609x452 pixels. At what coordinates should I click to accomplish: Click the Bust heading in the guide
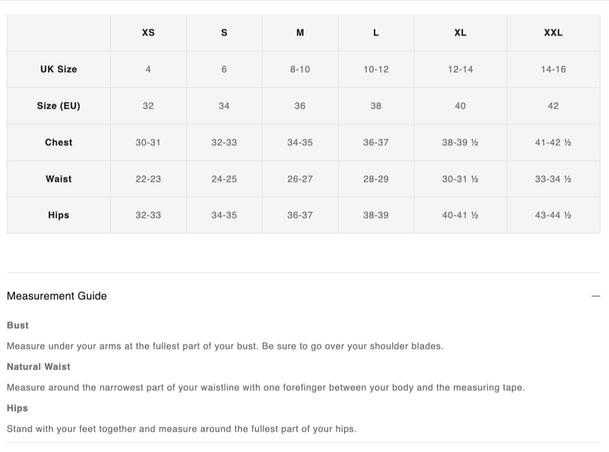point(18,326)
